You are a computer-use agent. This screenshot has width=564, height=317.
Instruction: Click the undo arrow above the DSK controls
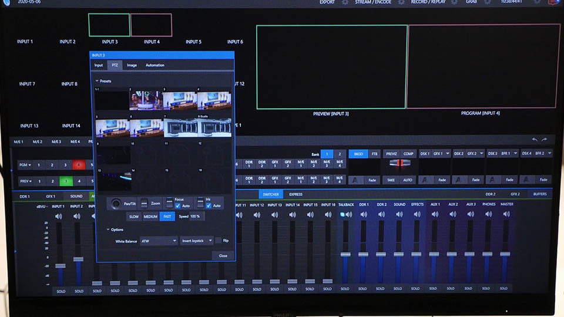point(535,140)
